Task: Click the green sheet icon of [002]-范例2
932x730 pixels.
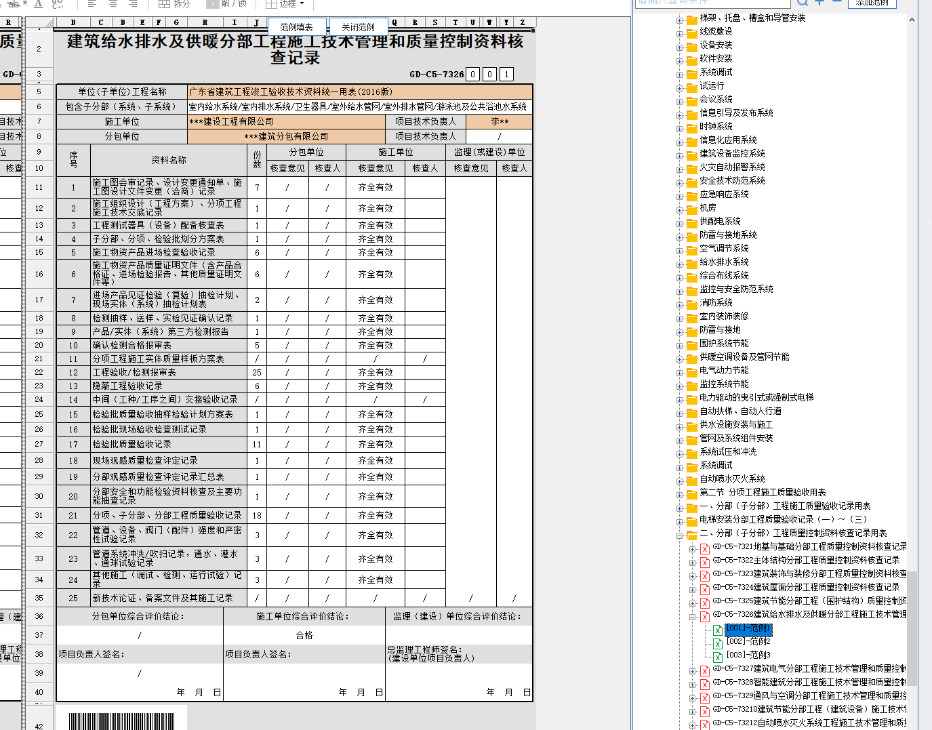Action: click(717, 643)
